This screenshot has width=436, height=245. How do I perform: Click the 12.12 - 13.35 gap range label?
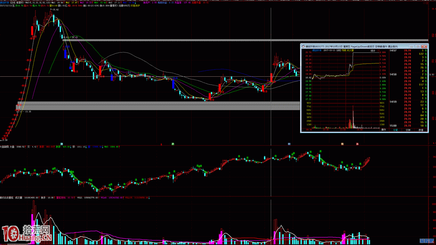coord(24,112)
